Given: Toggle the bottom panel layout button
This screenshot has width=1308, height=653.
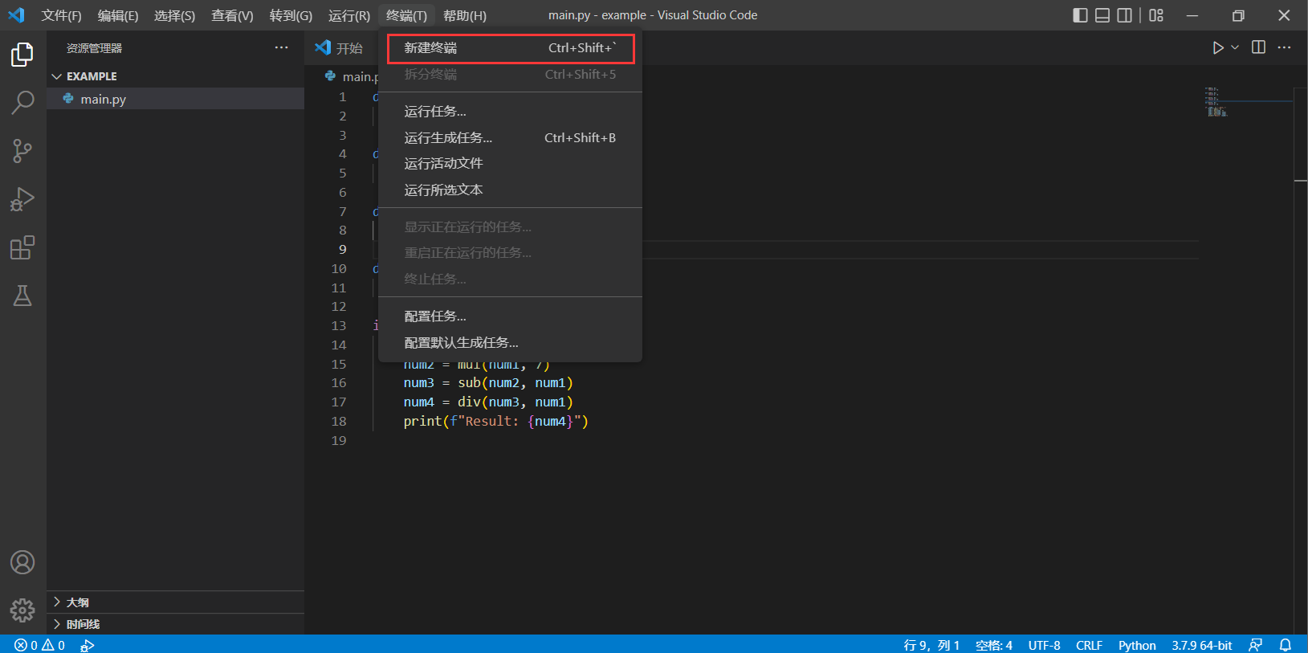Looking at the screenshot, I should coord(1102,15).
